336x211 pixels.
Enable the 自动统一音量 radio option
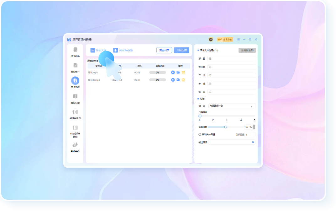tap(200, 135)
